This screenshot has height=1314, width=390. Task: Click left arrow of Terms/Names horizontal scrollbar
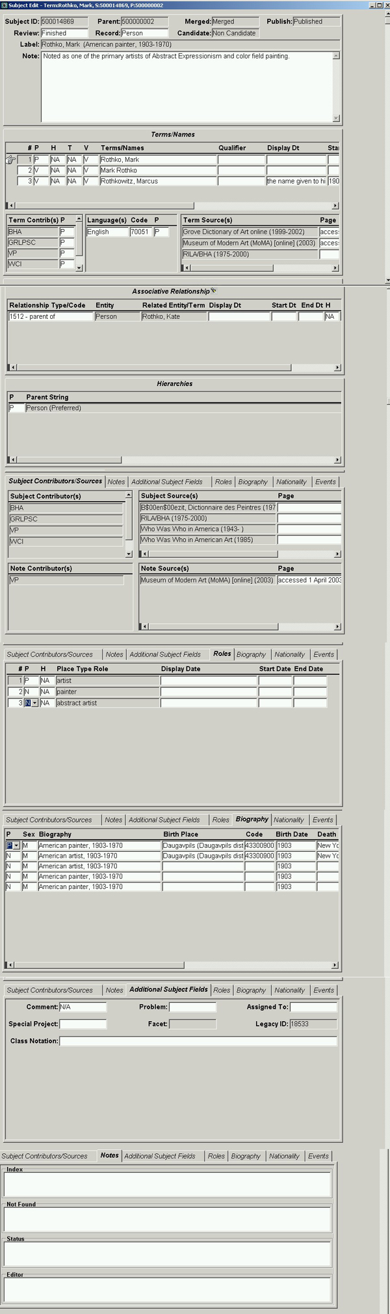[10, 206]
